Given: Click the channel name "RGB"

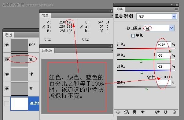Looking at the screenshot, I should coord(32,45).
